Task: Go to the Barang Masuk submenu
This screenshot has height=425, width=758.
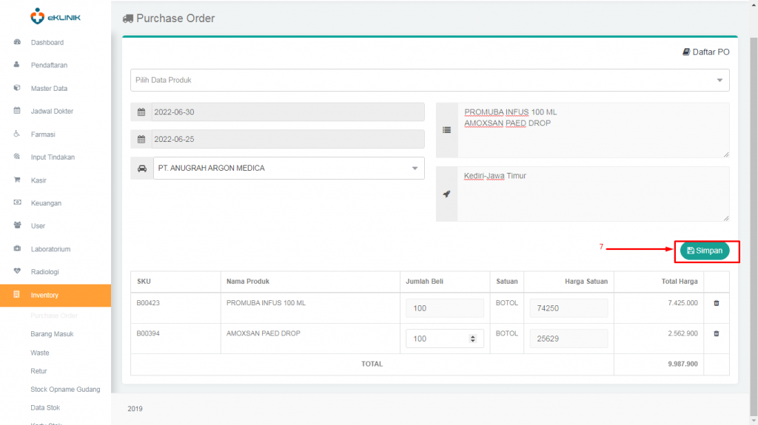Action: pos(52,334)
